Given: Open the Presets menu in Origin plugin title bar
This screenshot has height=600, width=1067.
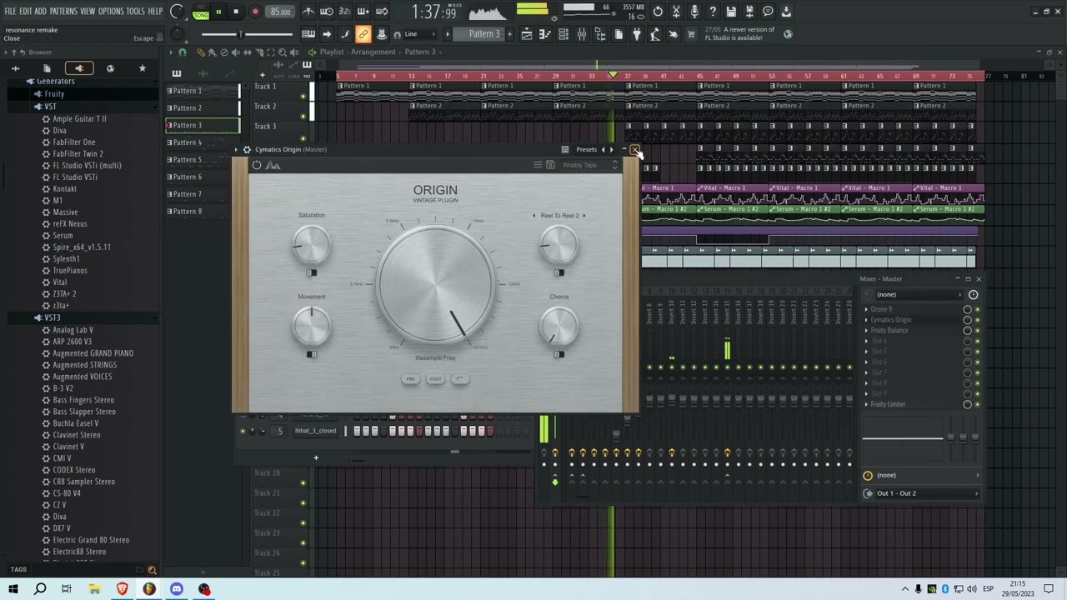Looking at the screenshot, I should (586, 150).
